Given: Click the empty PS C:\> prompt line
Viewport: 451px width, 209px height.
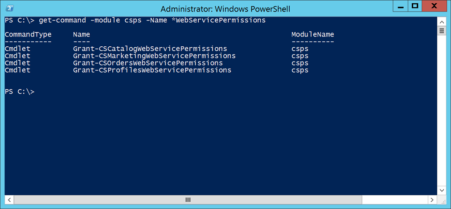Looking at the screenshot, I should 20,92.
